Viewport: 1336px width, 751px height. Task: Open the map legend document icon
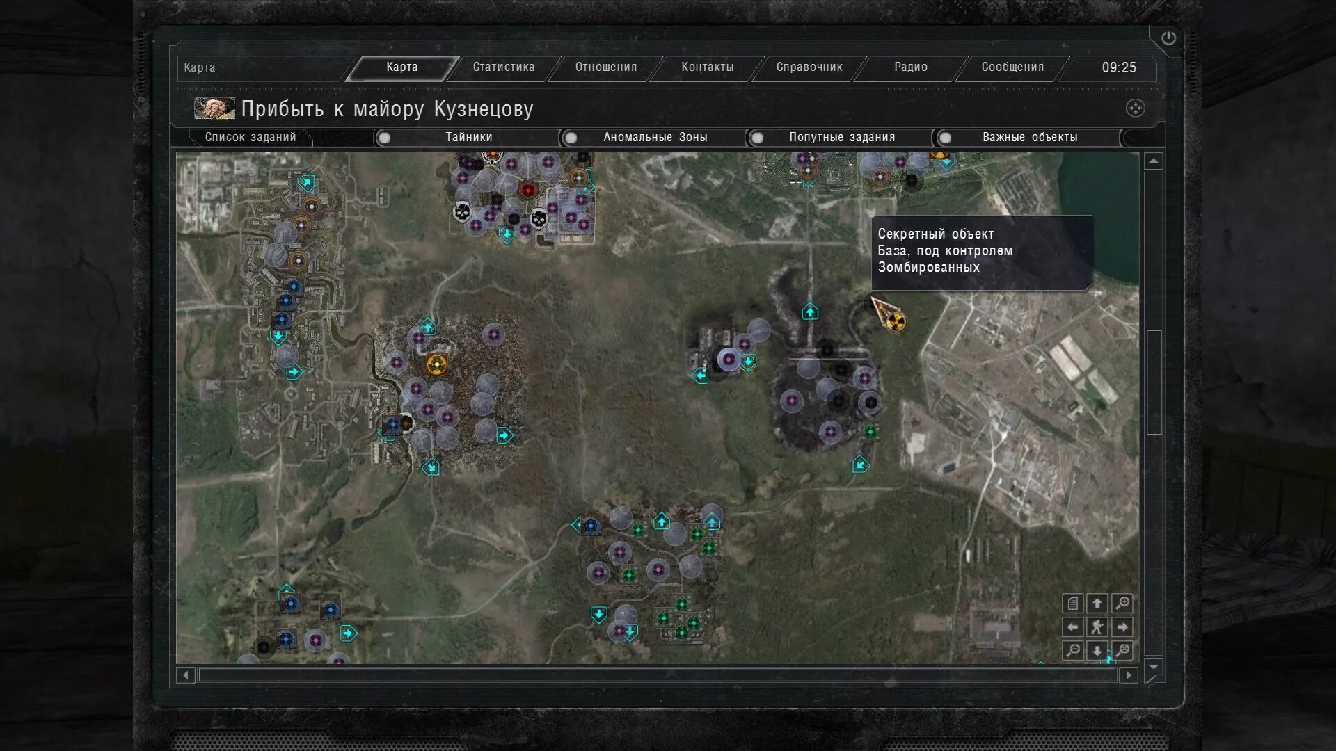1073,603
